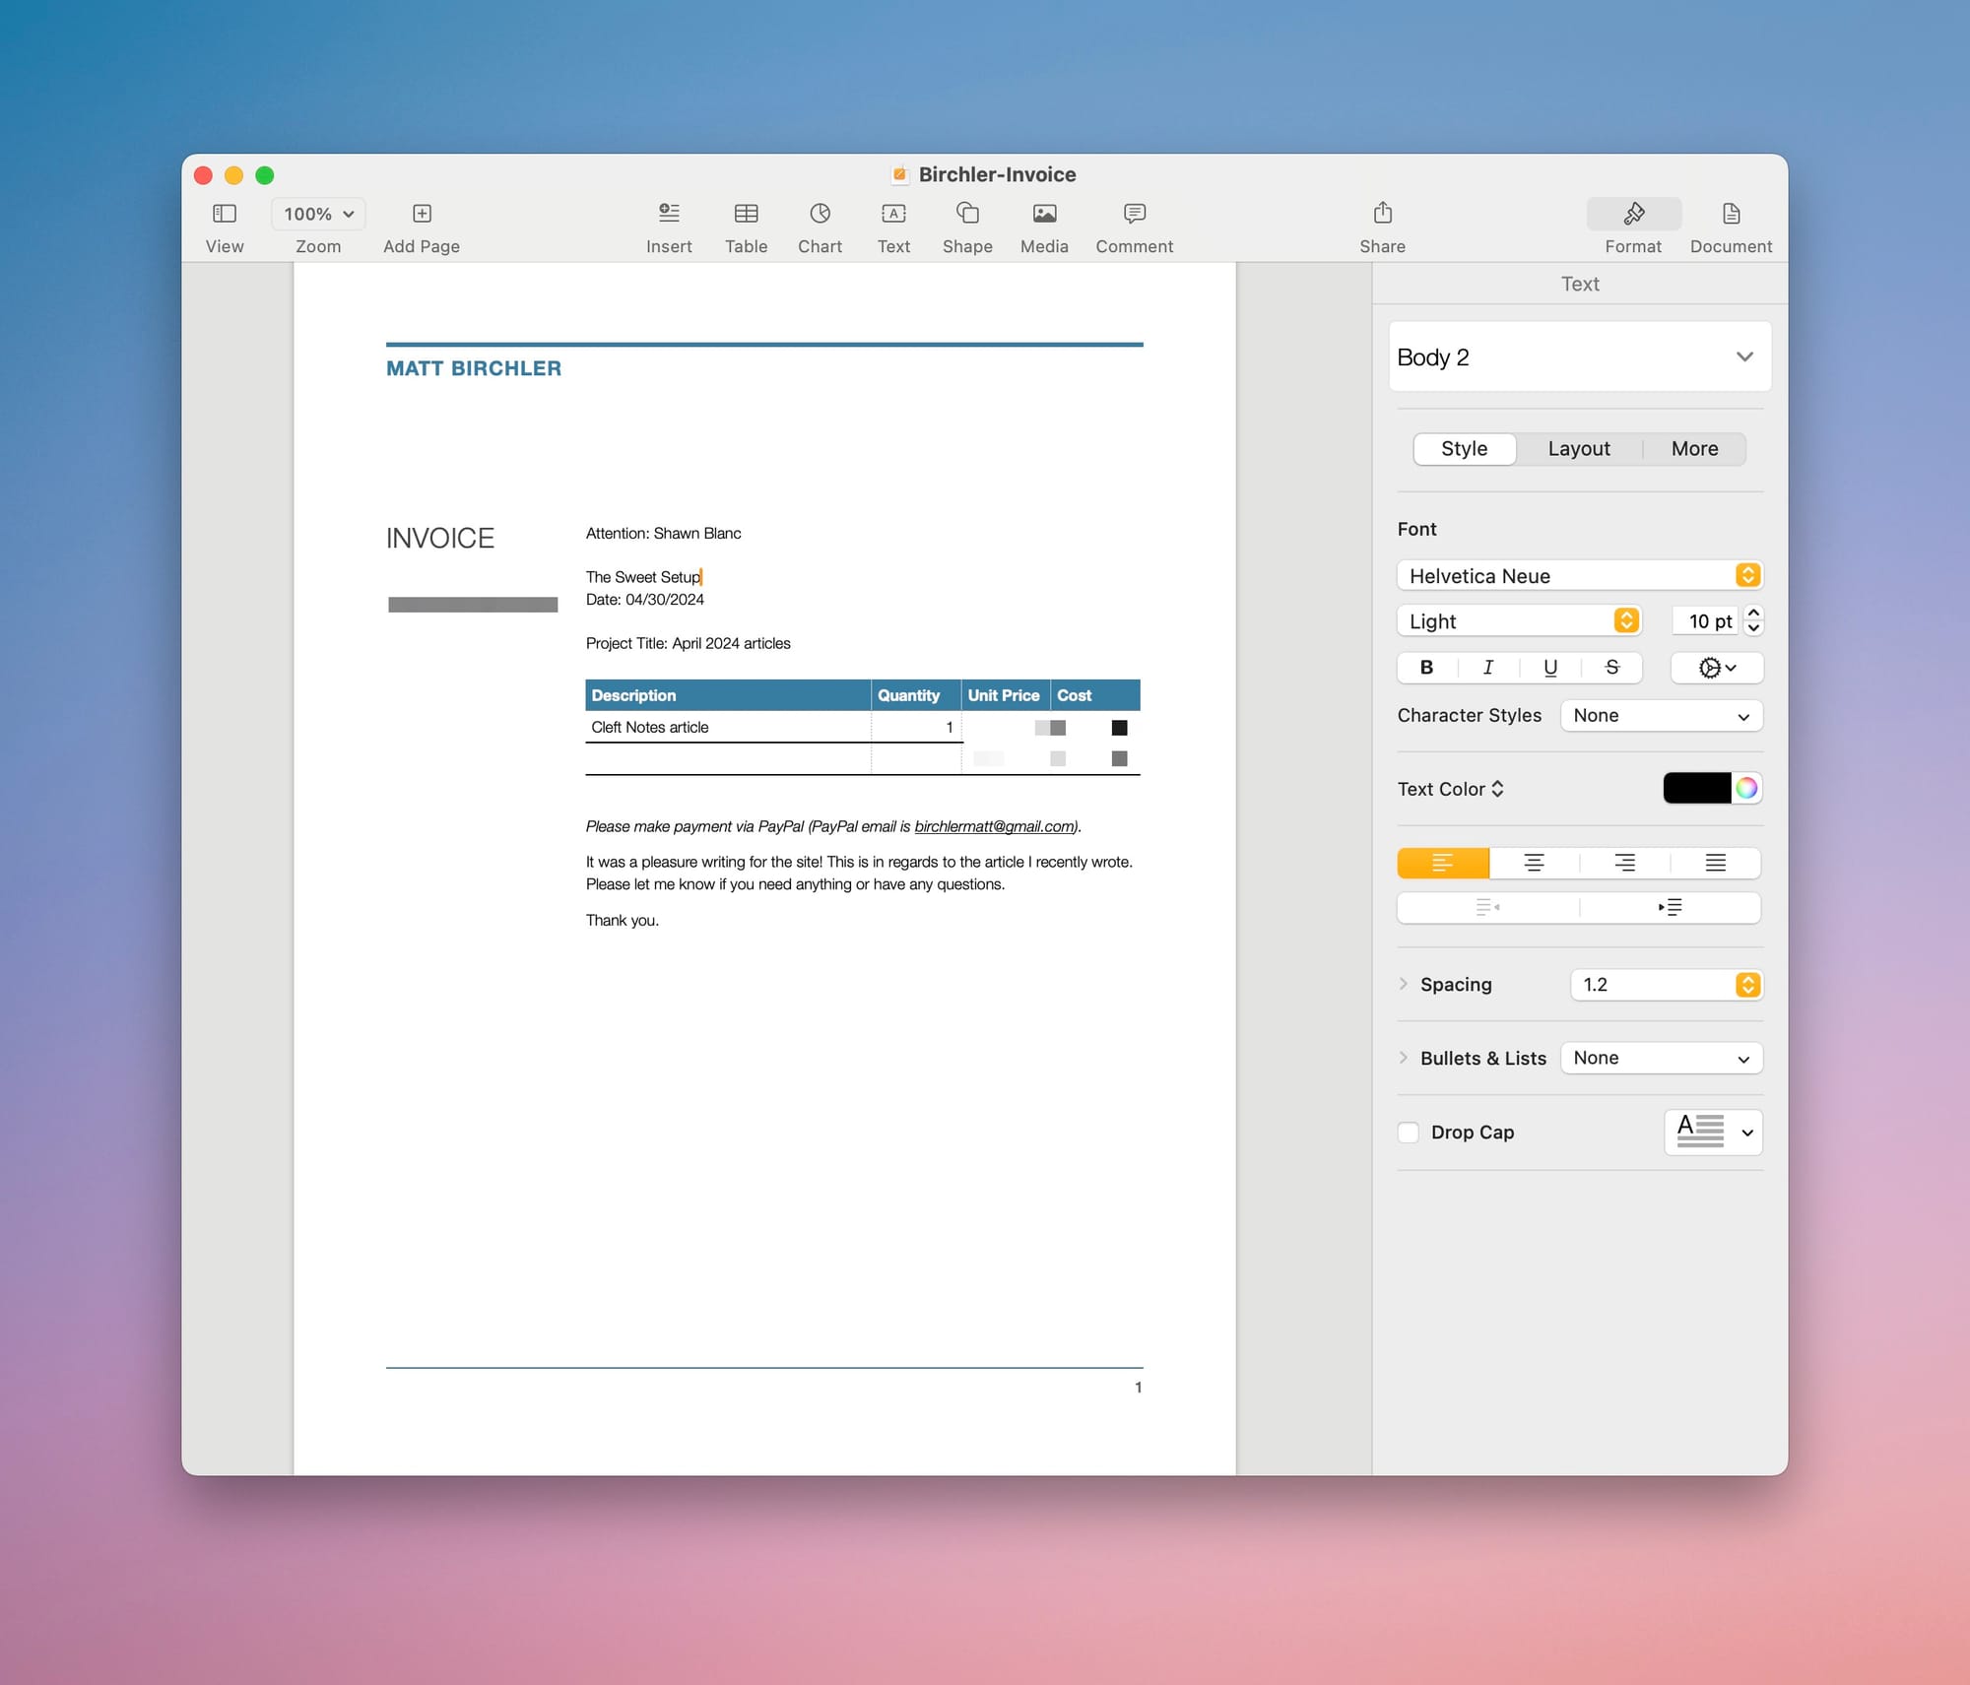
Task: Click the Add Page icon
Action: [422, 214]
